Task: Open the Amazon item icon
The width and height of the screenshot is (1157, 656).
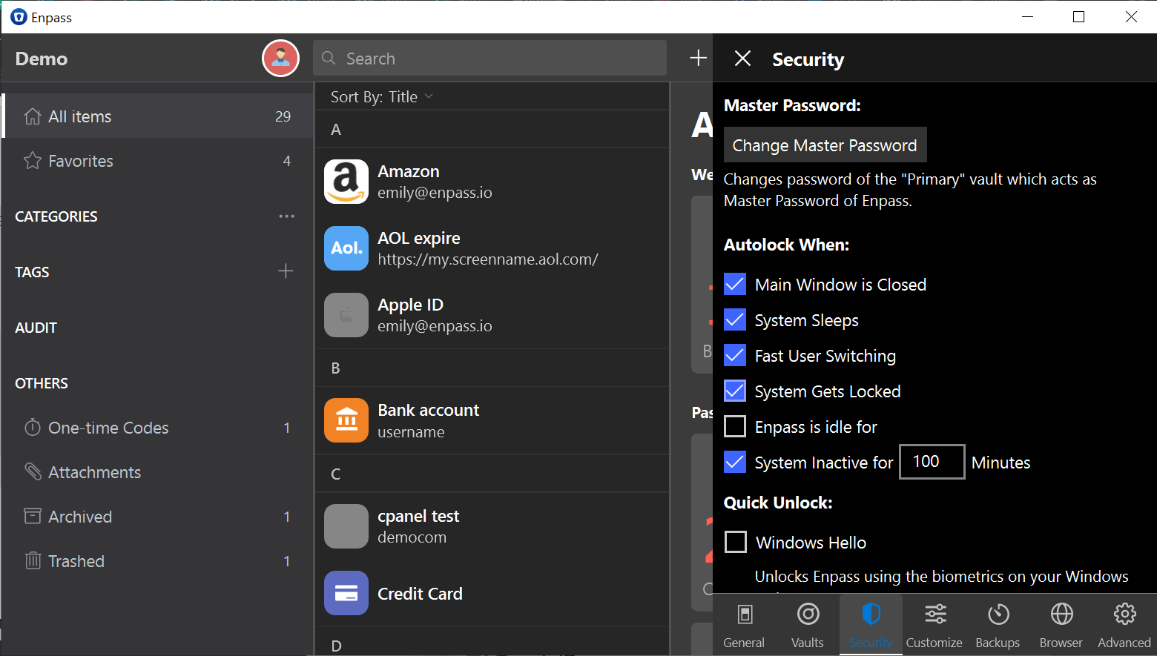Action: click(x=346, y=182)
